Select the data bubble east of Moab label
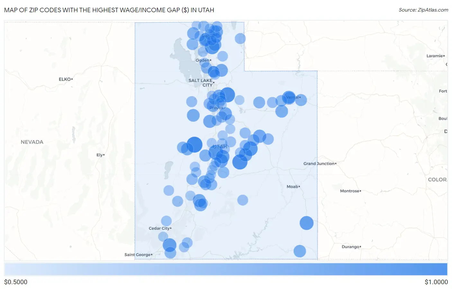Image resolution: width=452 pixels, height=289 pixels. pyautogui.click(x=307, y=223)
